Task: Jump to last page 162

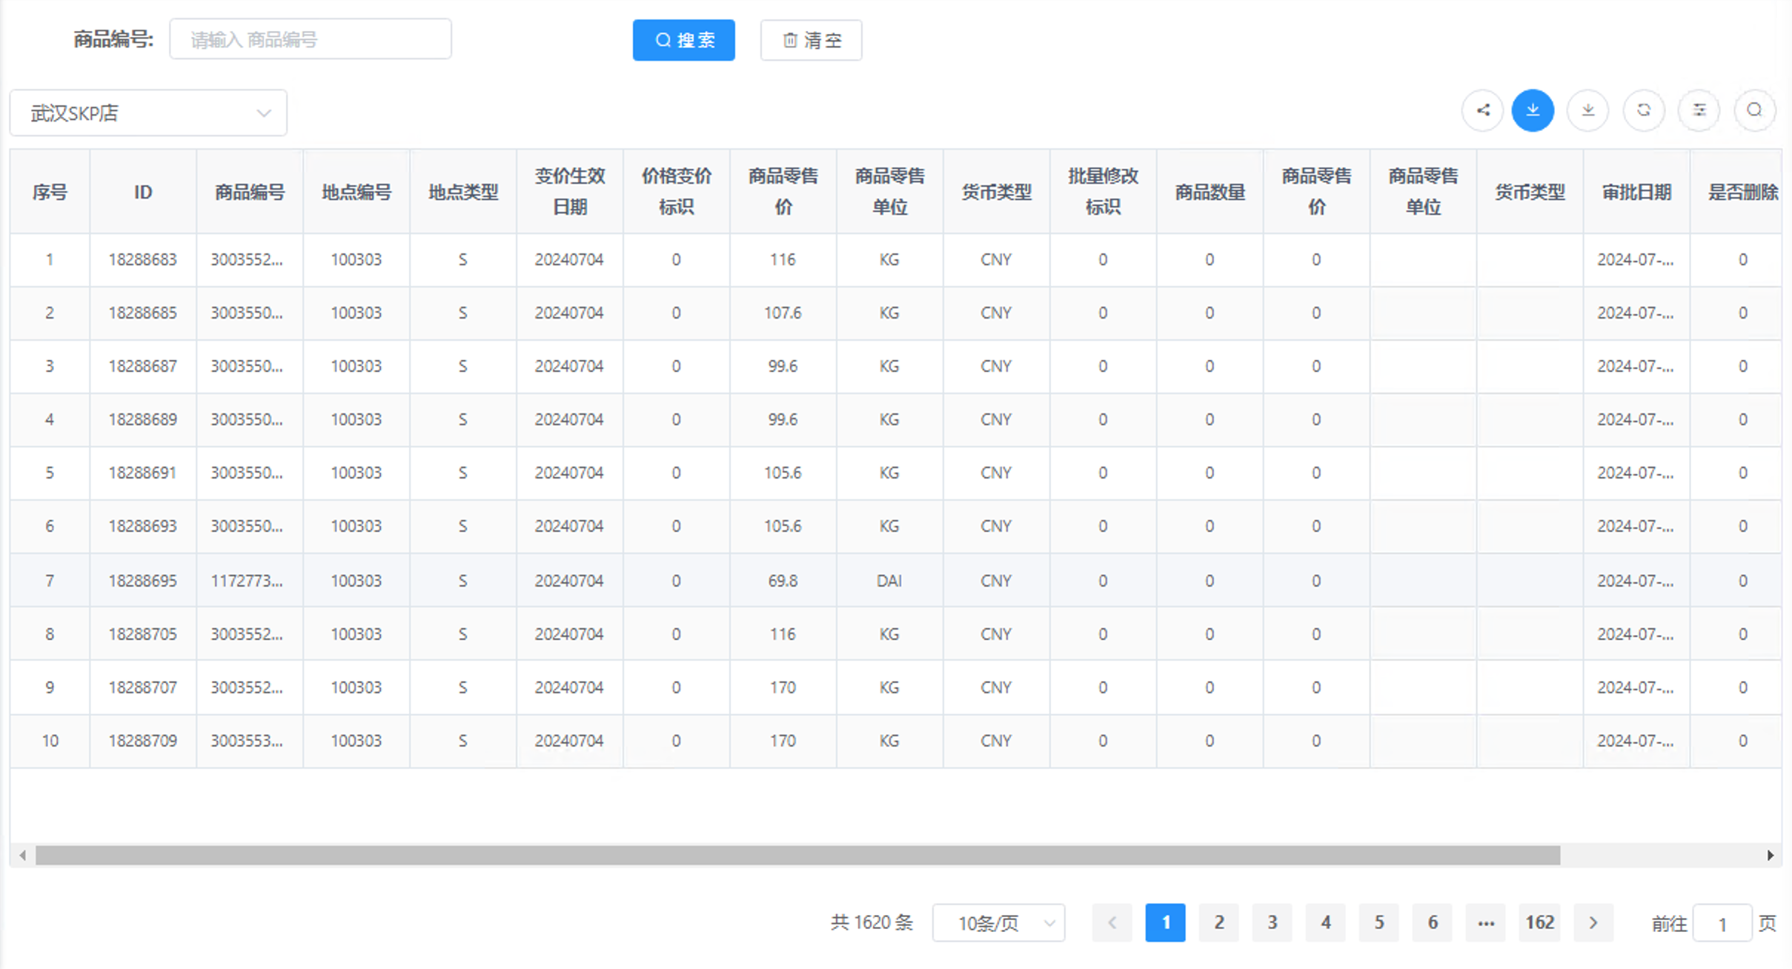Action: click(x=1540, y=922)
